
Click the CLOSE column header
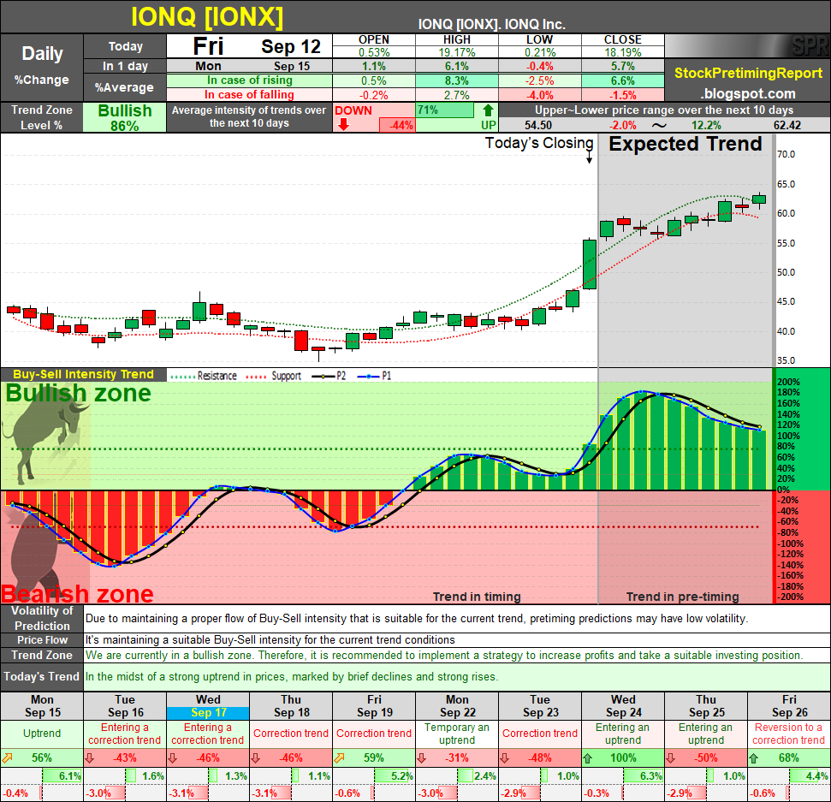pyautogui.click(x=623, y=39)
